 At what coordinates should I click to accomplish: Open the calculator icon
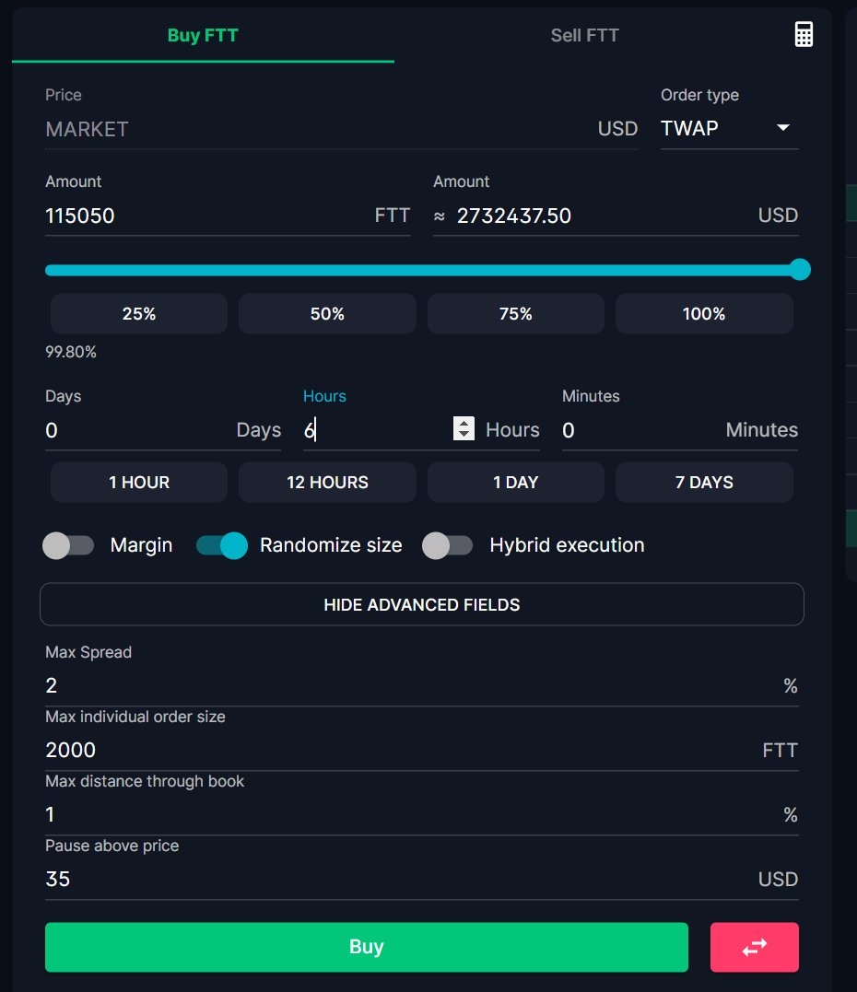804,34
